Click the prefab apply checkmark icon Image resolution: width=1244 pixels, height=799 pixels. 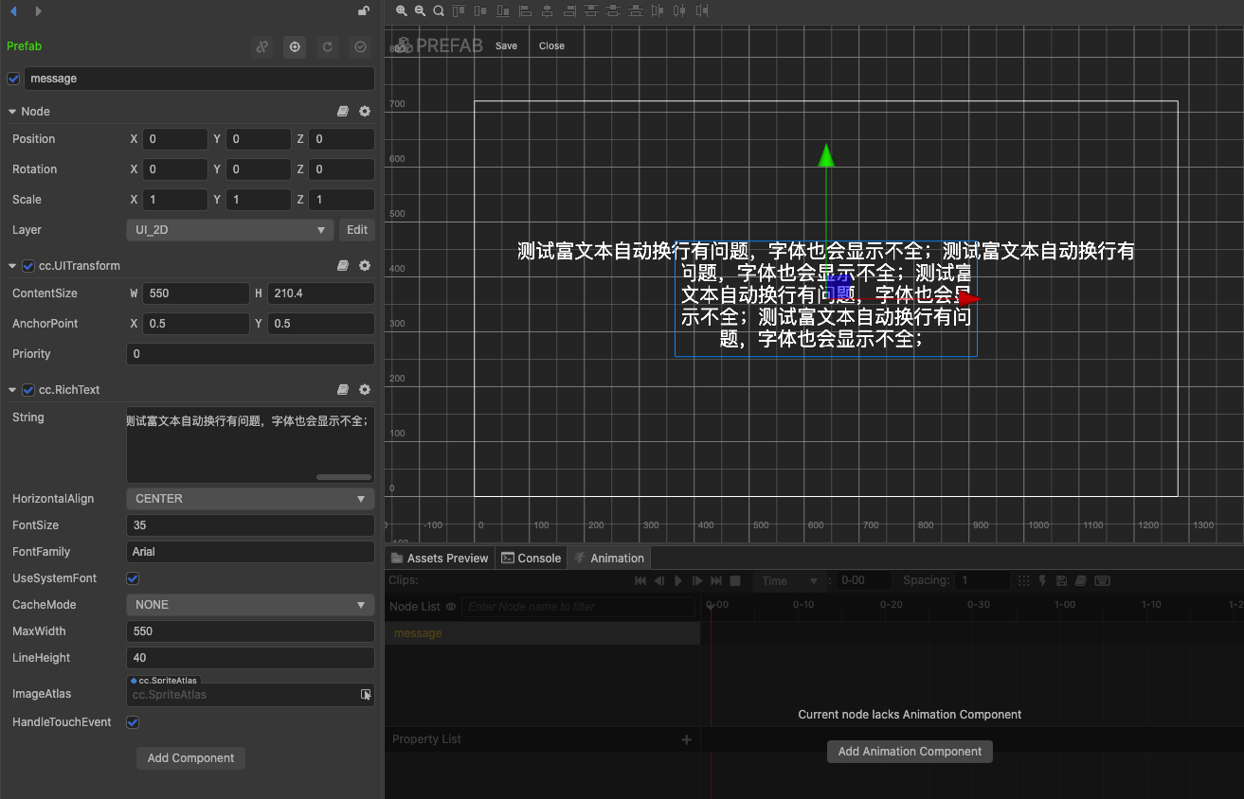tap(359, 46)
